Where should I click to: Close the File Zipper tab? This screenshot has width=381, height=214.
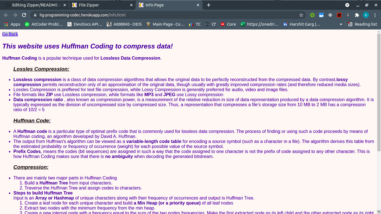coord(131,5)
